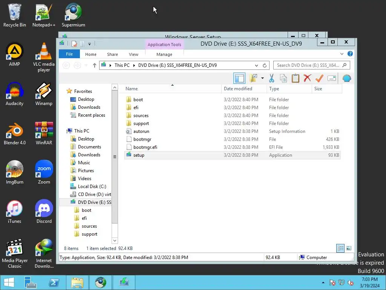386x290 pixels.
Task: Switch to the View ribbon tab
Action: click(133, 54)
